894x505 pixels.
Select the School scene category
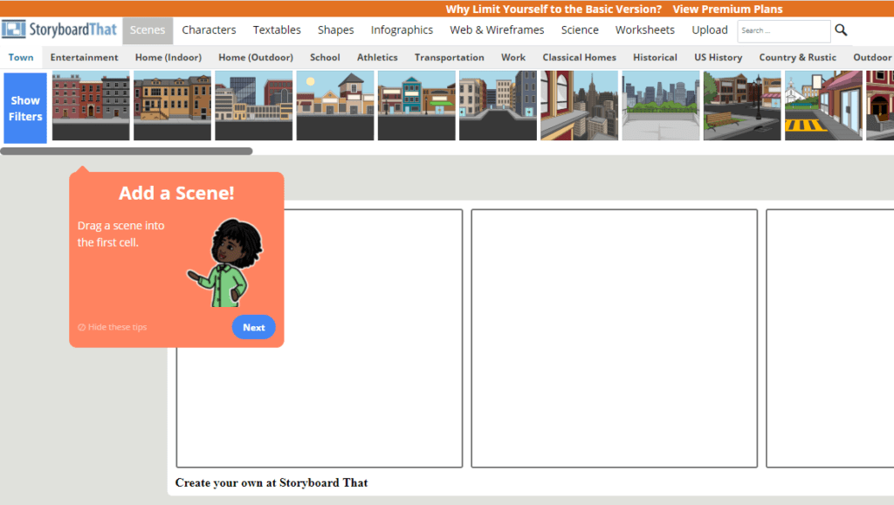325,58
